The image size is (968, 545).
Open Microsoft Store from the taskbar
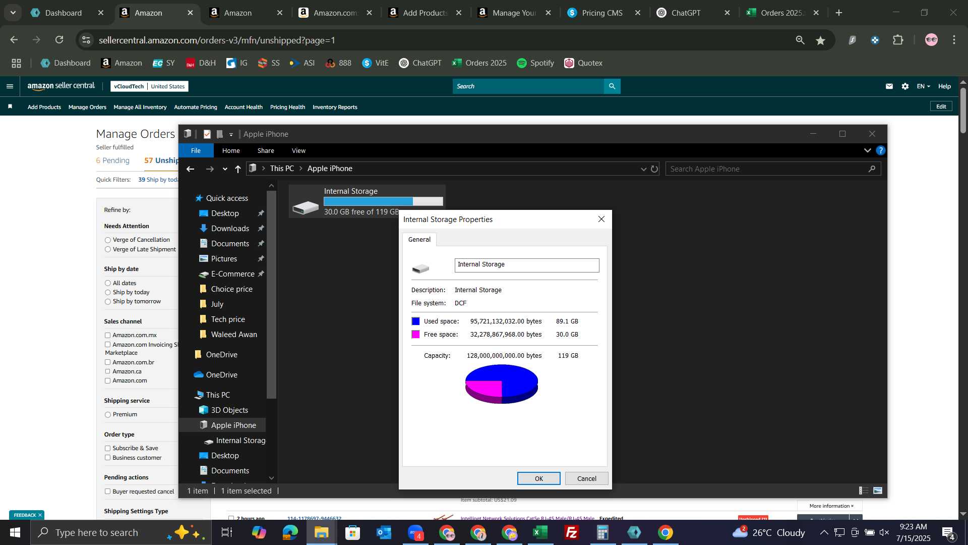(x=352, y=532)
